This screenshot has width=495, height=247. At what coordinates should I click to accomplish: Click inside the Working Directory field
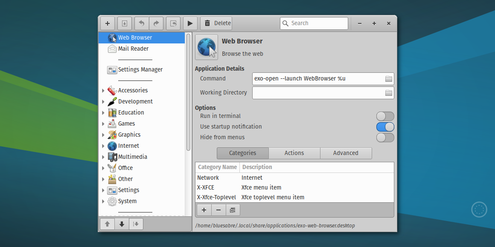(x=320, y=93)
